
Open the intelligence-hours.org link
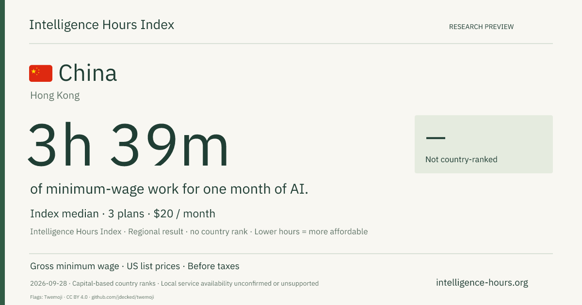(482, 283)
